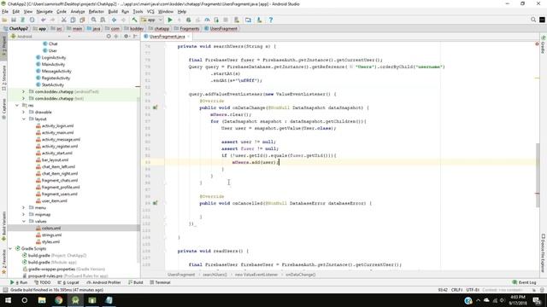
Task: Collapse the values folder
Action: [x=23, y=222]
